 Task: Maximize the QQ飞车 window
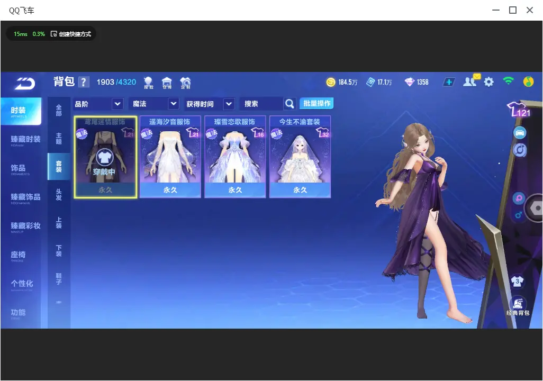coord(513,10)
